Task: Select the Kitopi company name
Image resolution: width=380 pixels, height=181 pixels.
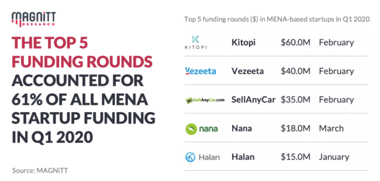Action: tap(243, 43)
